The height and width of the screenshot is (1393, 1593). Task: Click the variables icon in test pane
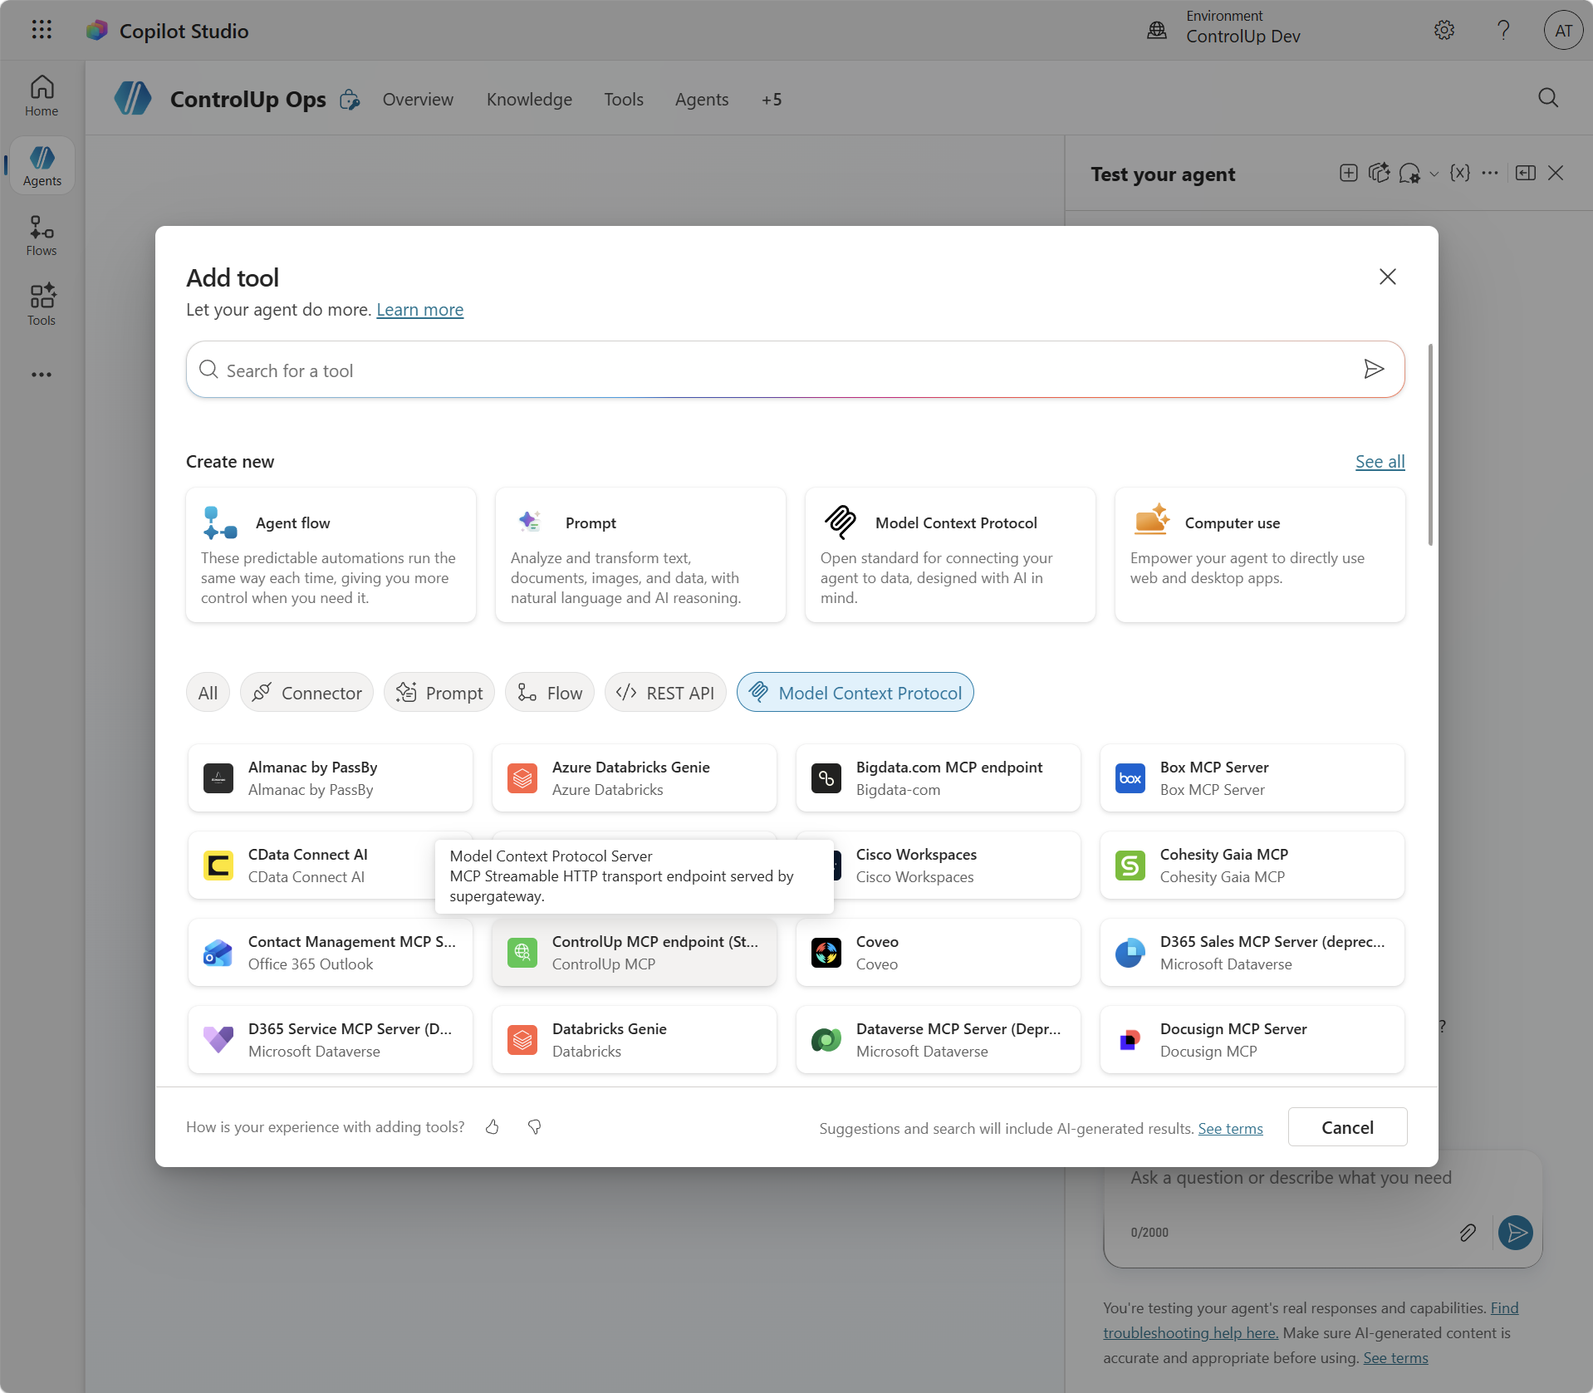[1459, 173]
